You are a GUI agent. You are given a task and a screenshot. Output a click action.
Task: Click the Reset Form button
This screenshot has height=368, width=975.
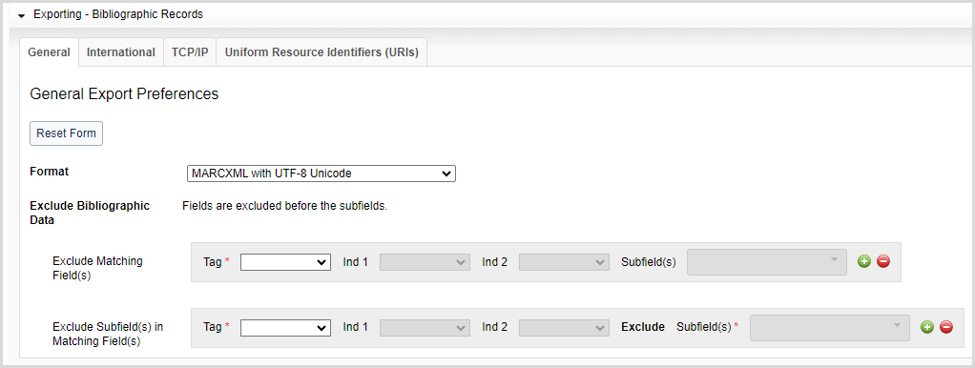67,133
